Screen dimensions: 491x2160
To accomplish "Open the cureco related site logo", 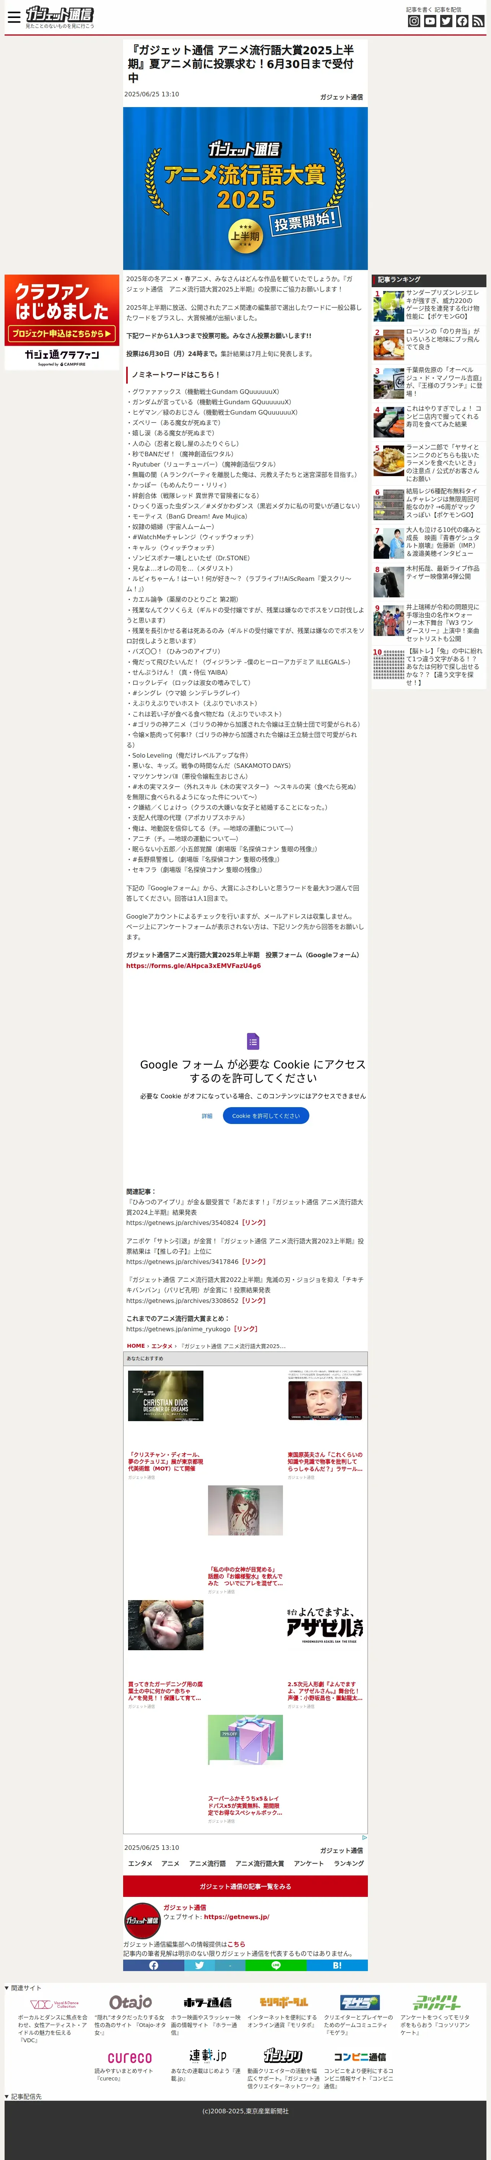I will 130,2058.
